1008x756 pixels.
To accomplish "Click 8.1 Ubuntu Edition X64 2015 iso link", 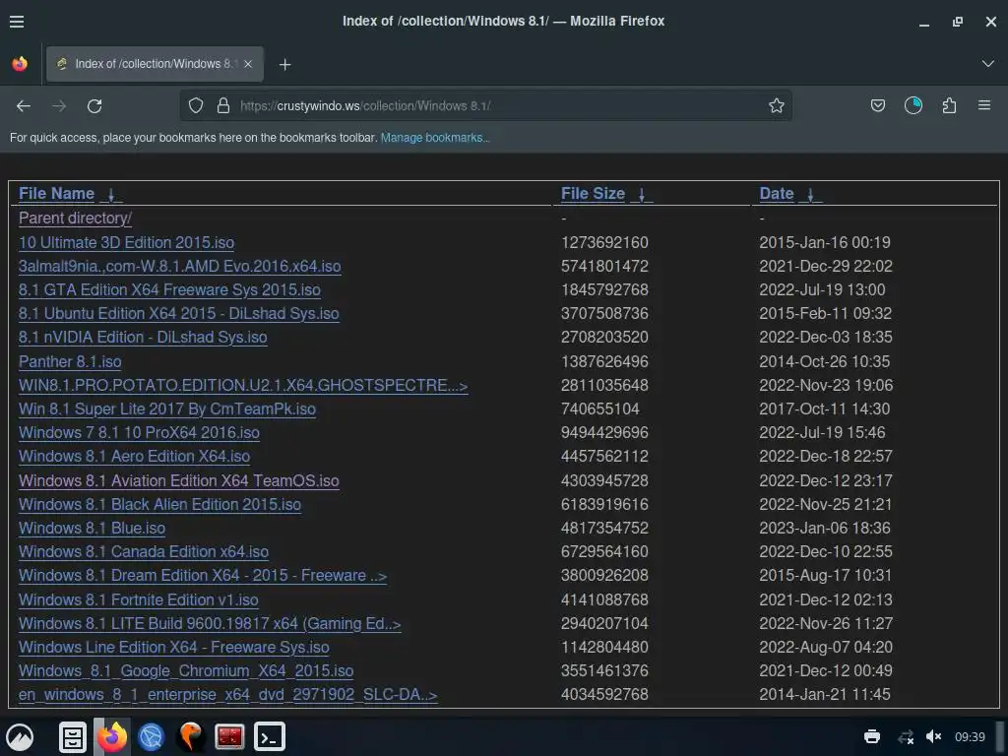I will [x=179, y=314].
